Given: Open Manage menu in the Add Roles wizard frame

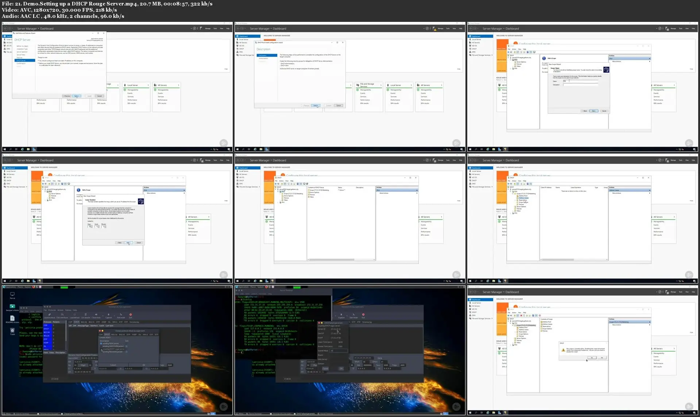Looking at the screenshot, I should (x=208, y=28).
